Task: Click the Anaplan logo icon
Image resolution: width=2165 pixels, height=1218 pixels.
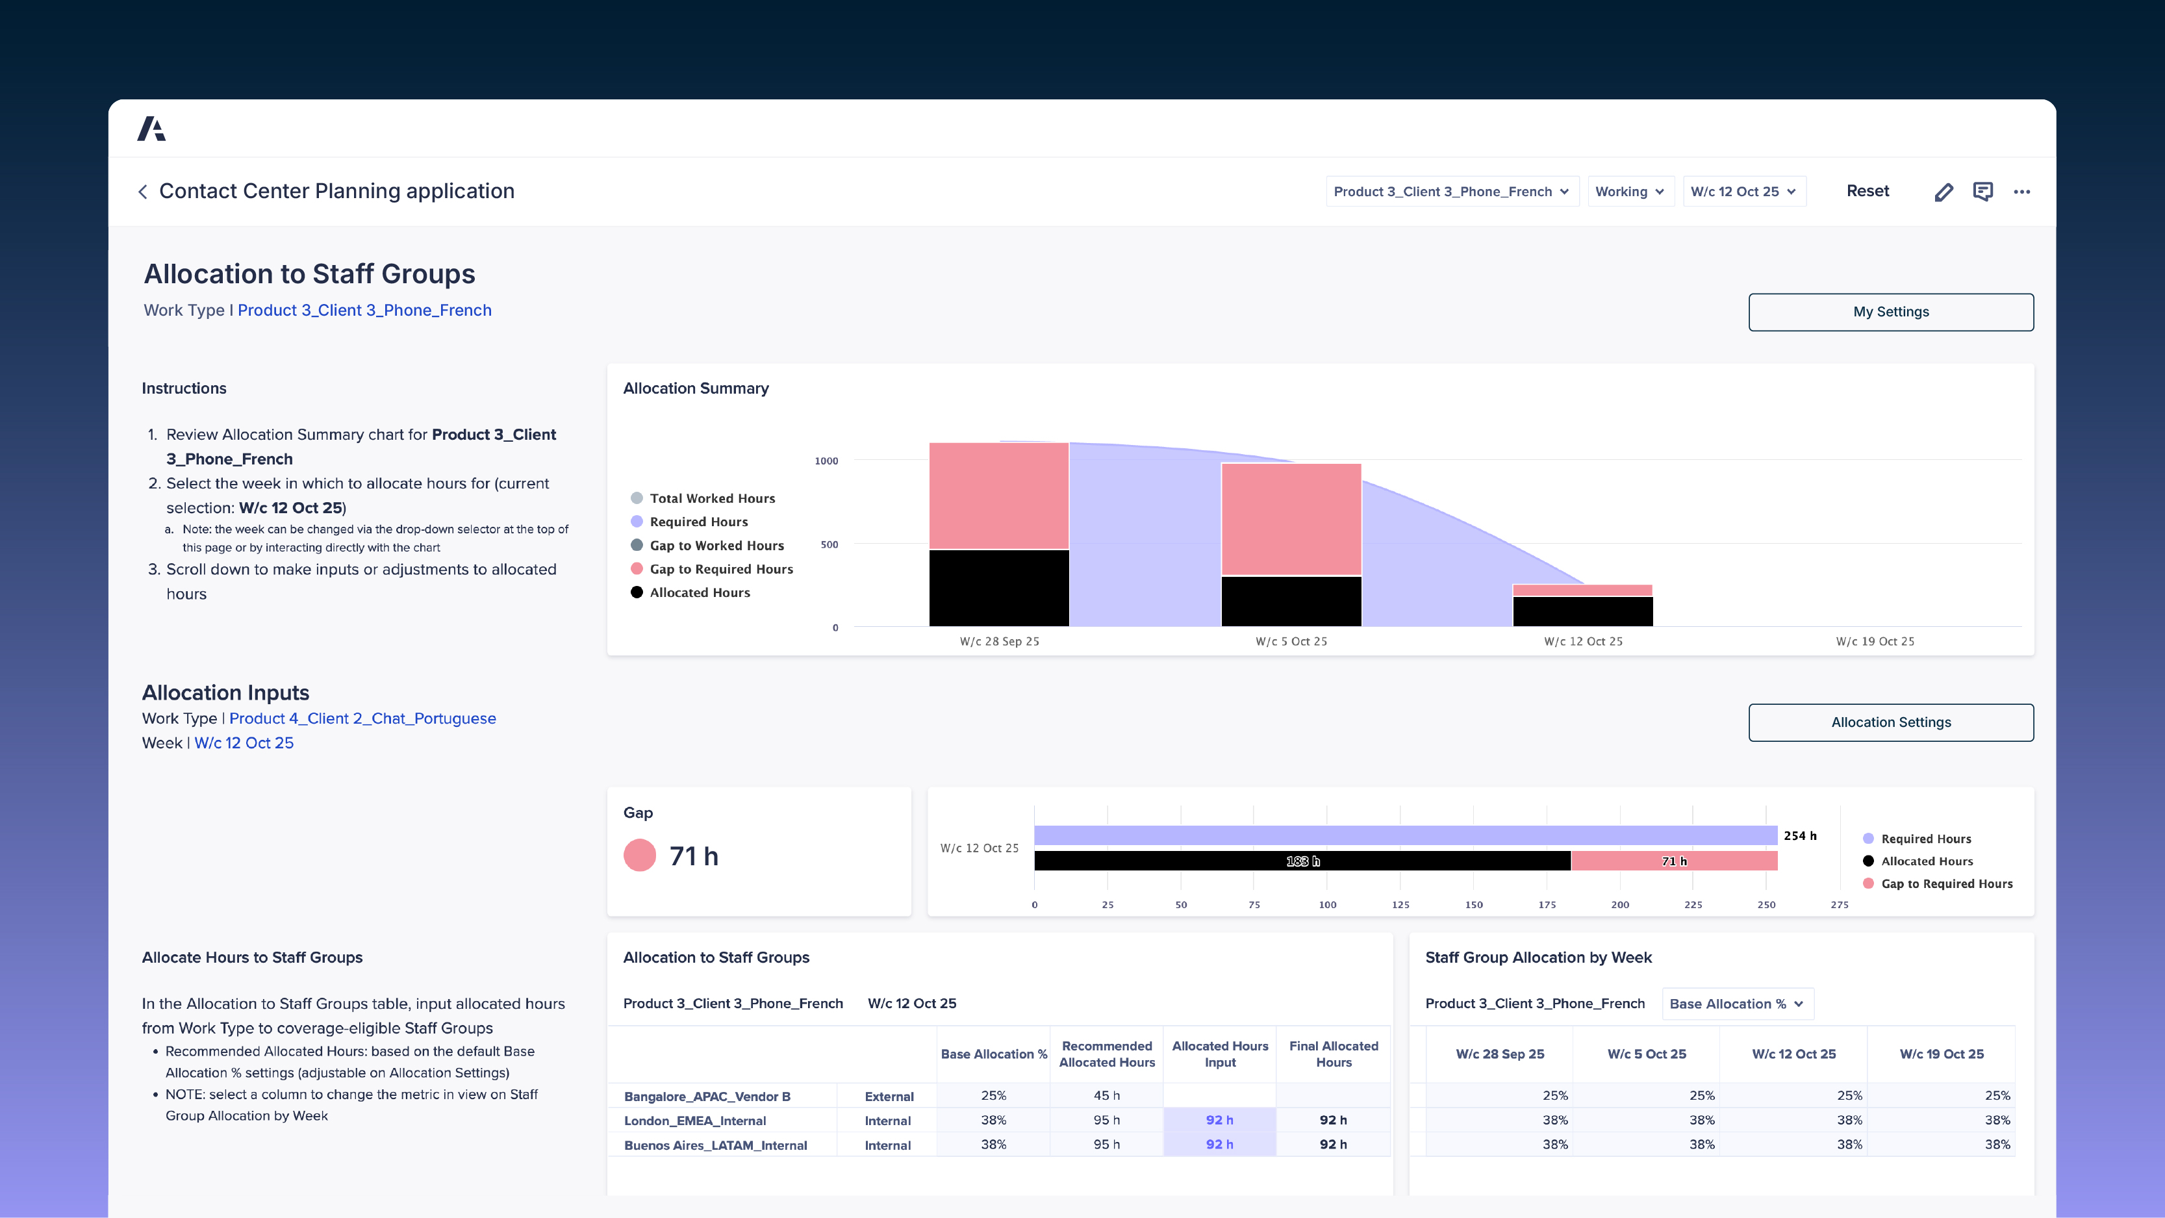Action: (151, 129)
